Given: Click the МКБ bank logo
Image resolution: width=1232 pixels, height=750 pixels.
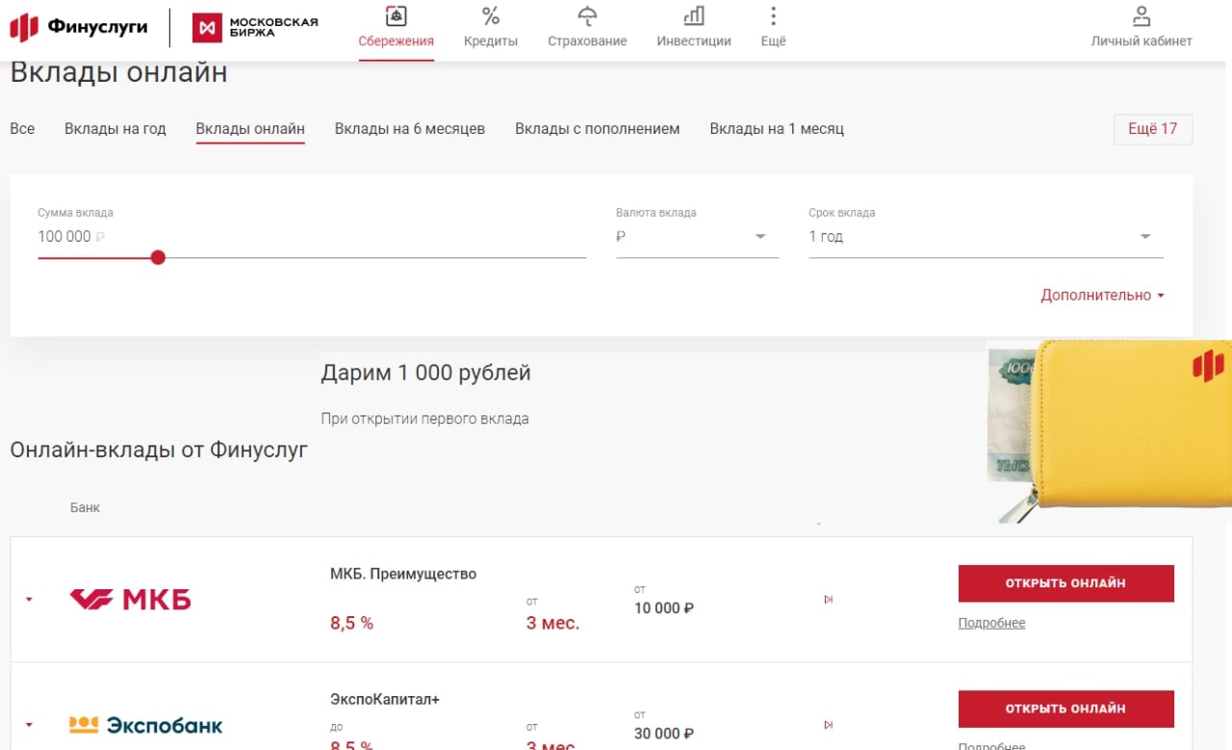Looking at the screenshot, I should [130, 600].
